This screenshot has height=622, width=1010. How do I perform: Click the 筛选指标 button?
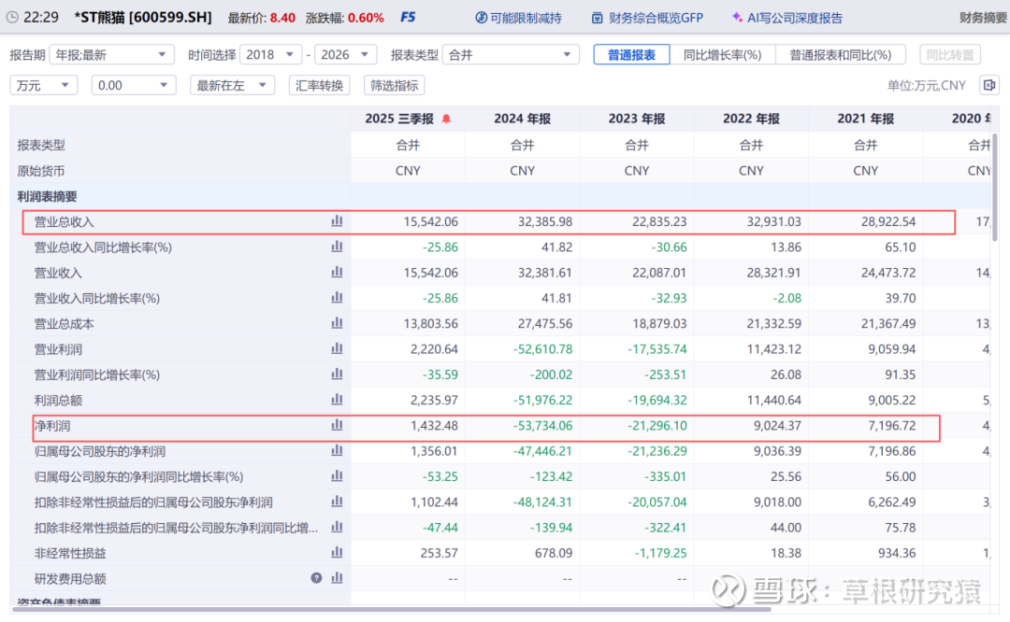click(x=394, y=86)
